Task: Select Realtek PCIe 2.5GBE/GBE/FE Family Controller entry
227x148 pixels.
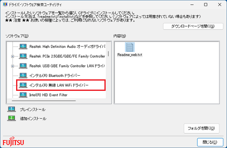Action: point(67,56)
